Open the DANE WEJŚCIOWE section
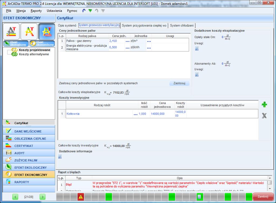This screenshot has height=203, width=276. click(29, 131)
